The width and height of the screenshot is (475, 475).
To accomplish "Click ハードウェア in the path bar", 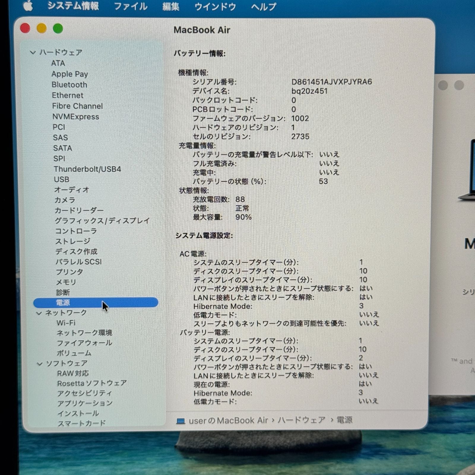I will click(302, 420).
